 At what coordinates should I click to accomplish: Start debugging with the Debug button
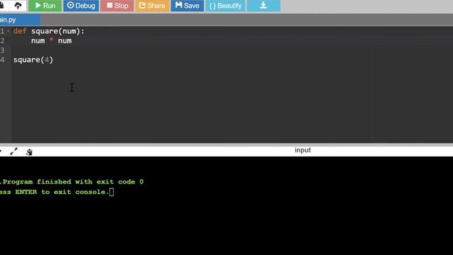(x=81, y=6)
